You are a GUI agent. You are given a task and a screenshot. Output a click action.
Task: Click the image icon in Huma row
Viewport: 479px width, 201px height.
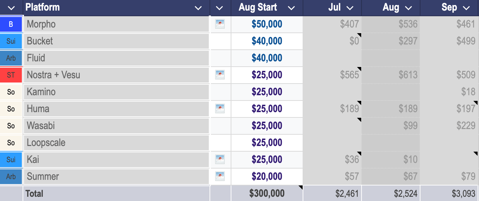(x=220, y=109)
